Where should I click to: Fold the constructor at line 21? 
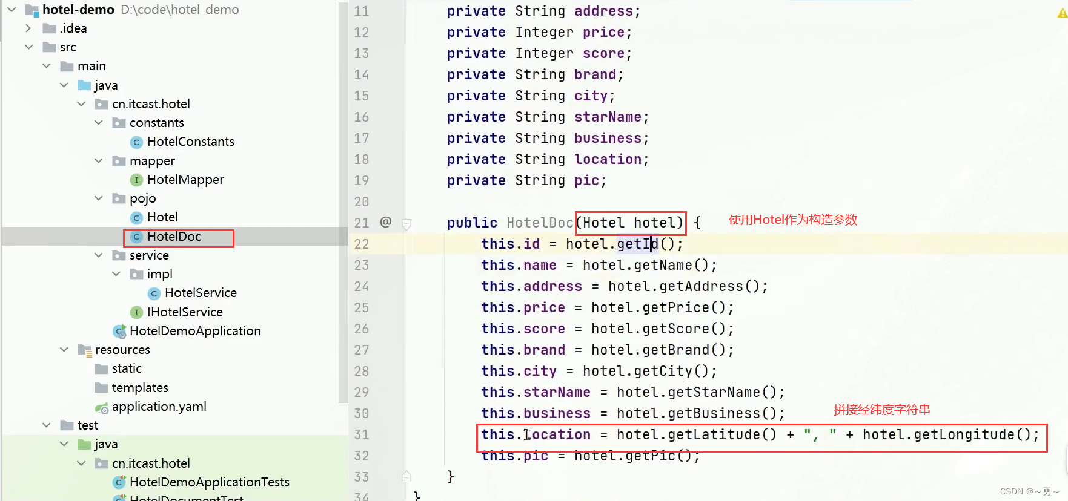tap(406, 223)
